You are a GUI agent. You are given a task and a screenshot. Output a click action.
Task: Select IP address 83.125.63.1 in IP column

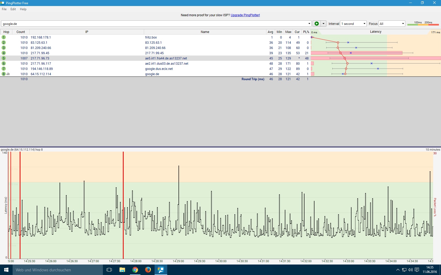(x=39, y=43)
